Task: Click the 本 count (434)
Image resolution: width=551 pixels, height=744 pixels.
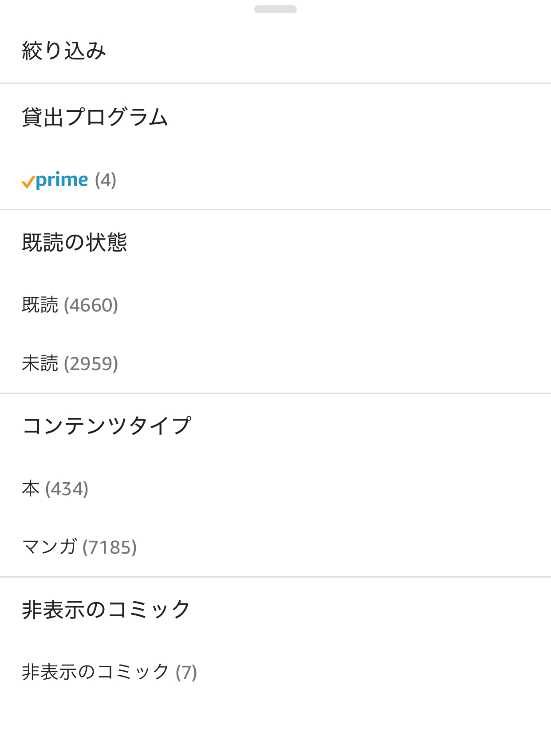Action: point(67,489)
